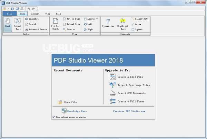
Task: Expand the open file dropdown arrow
Action: coord(8,9)
